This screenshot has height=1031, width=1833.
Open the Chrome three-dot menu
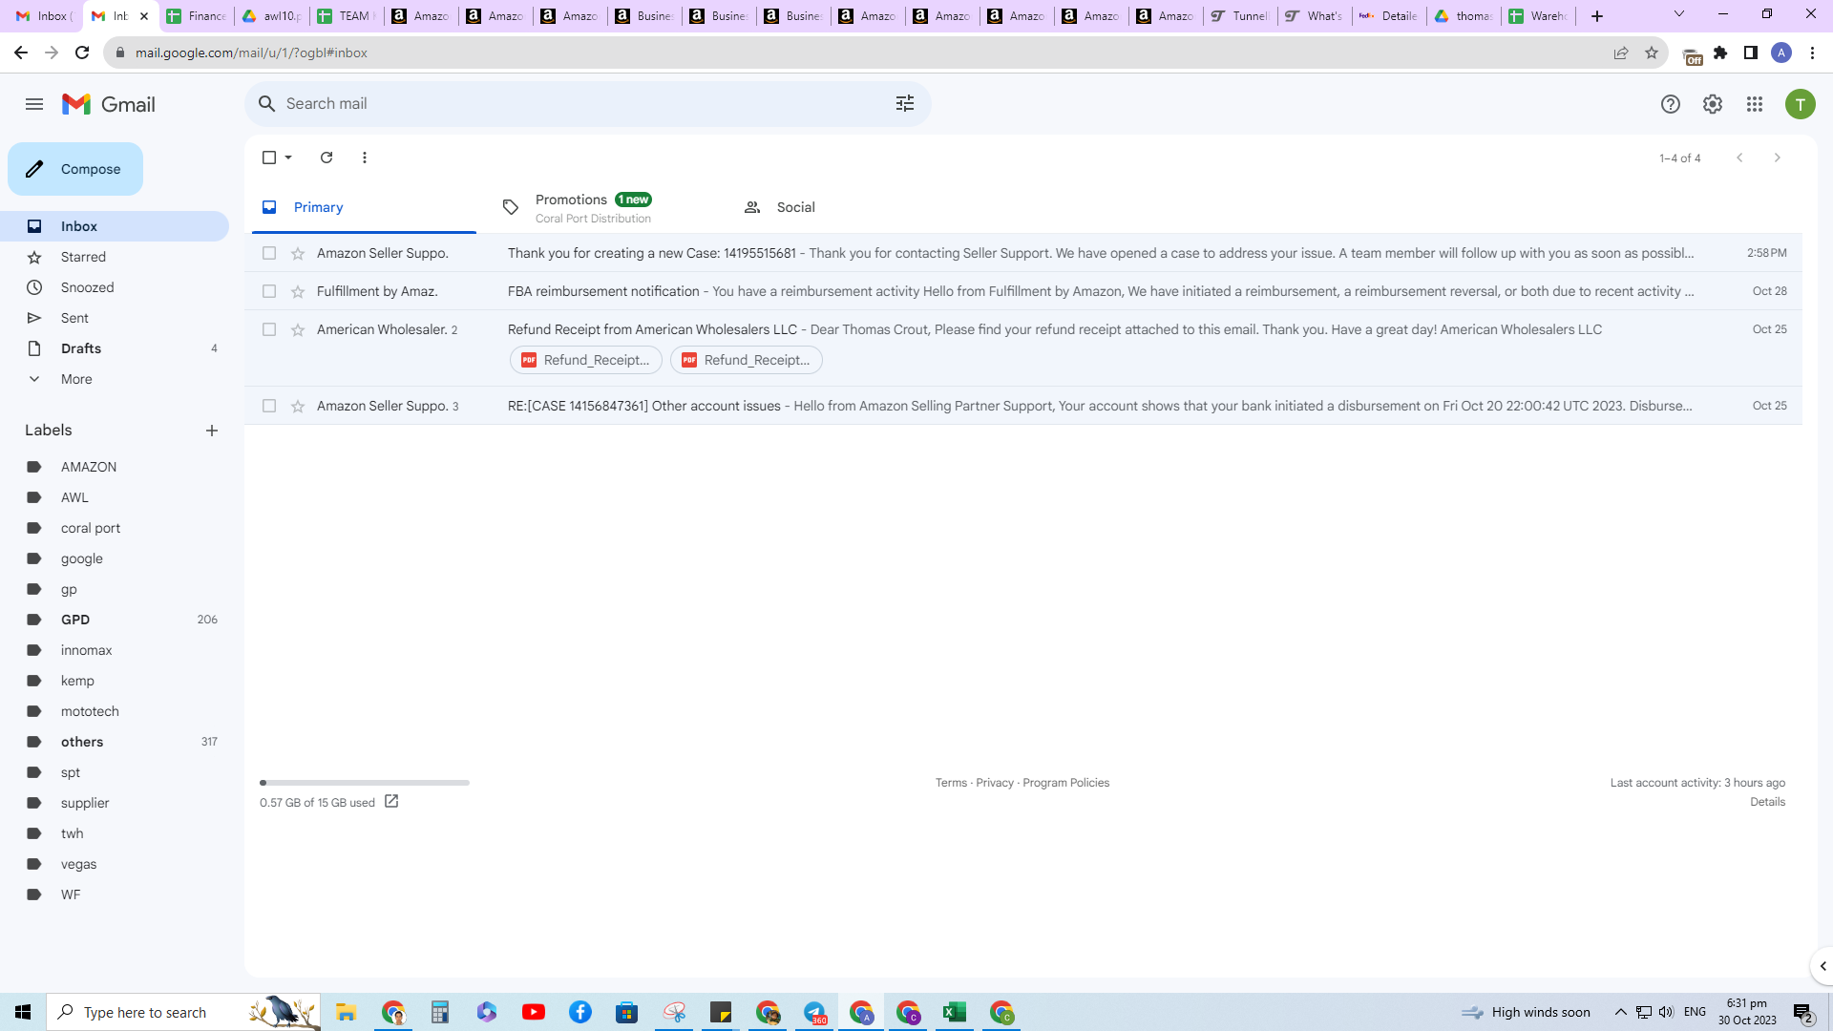pyautogui.click(x=1812, y=53)
